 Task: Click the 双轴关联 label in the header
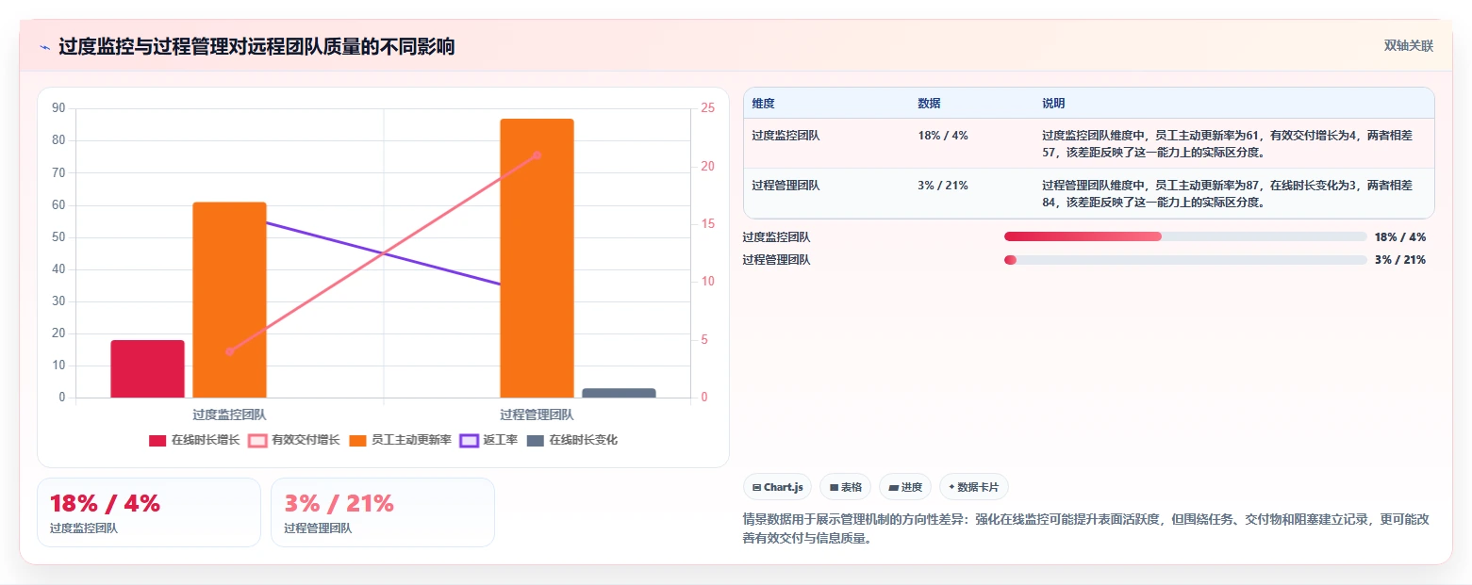(x=1408, y=46)
